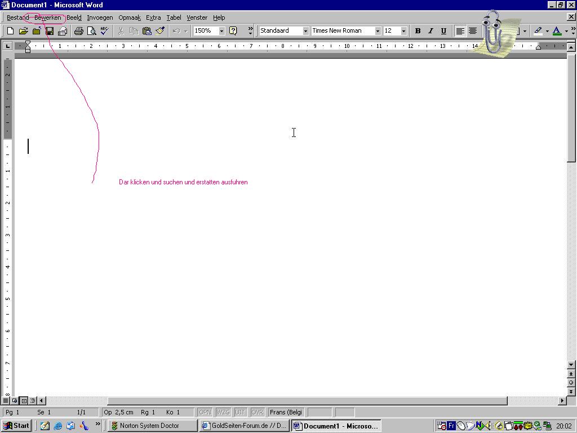Launch Internet Explorer from quick launch
The width and height of the screenshot is (577, 433).
[x=58, y=426]
